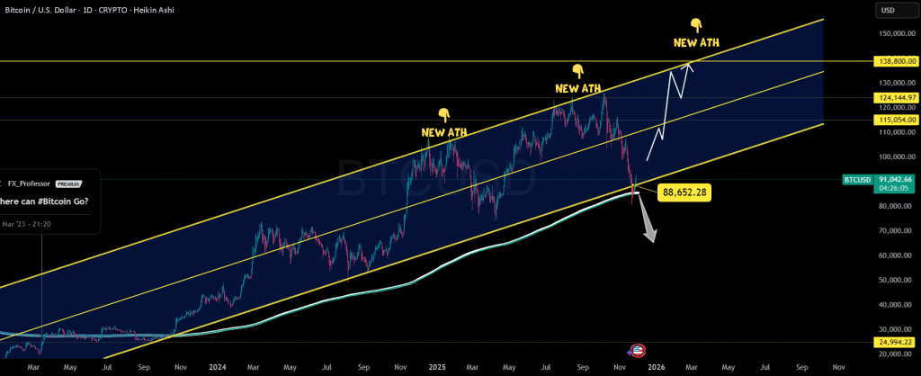Click the chart title Bitcoin / U.S. Dollar
The image size is (921, 376).
[x=46, y=8]
